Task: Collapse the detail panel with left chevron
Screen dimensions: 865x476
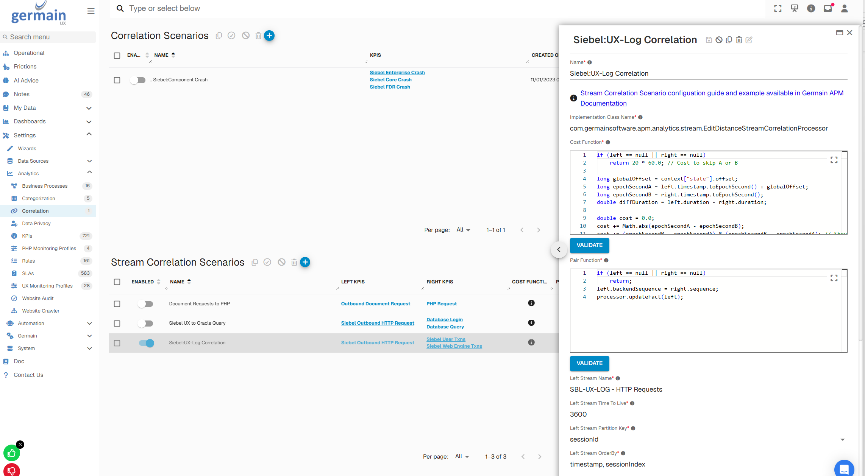Action: pos(559,250)
